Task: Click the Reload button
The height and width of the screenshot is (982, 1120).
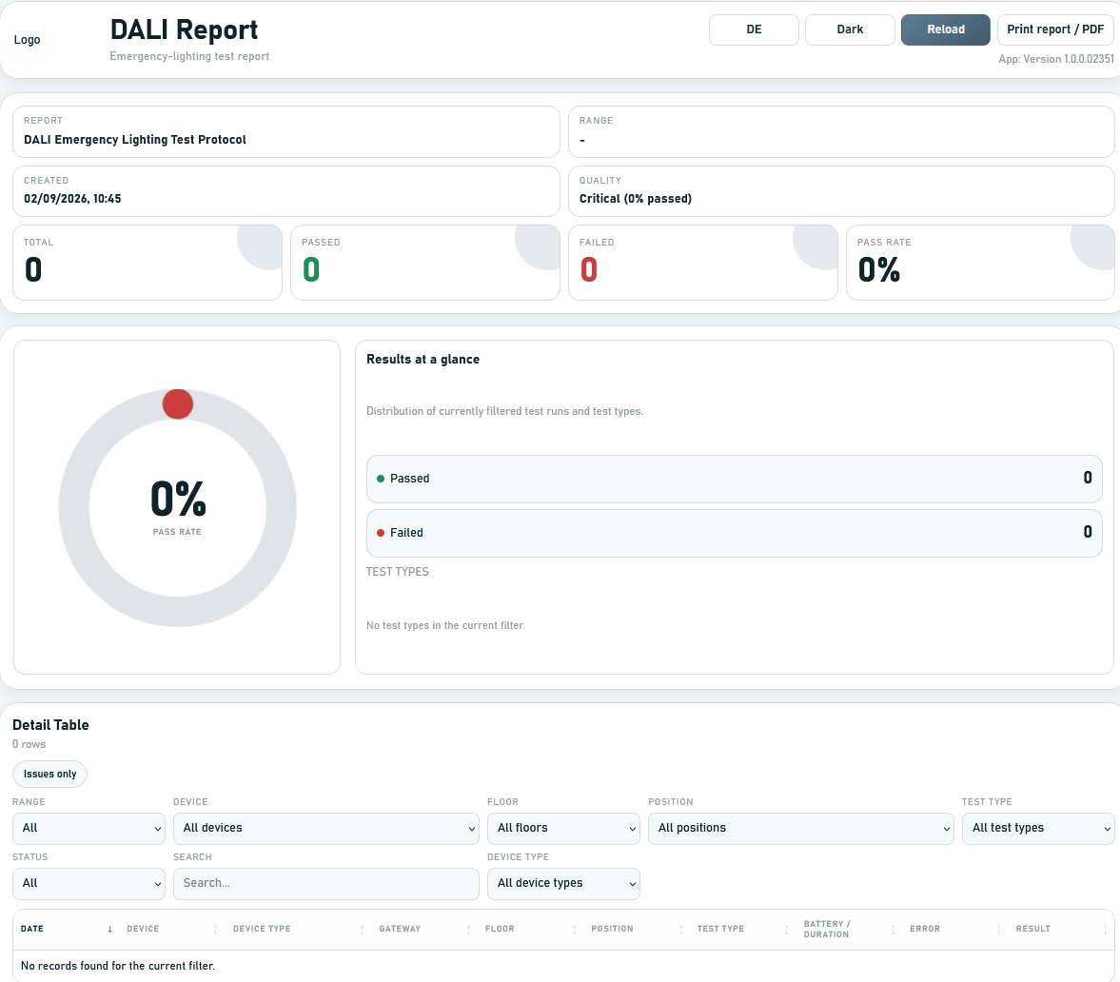Action: tap(945, 30)
